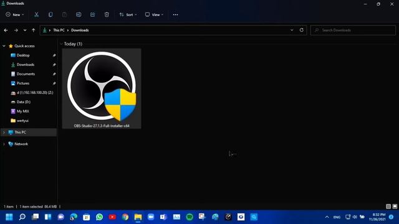Expand the This PC tree node

click(x=4, y=133)
